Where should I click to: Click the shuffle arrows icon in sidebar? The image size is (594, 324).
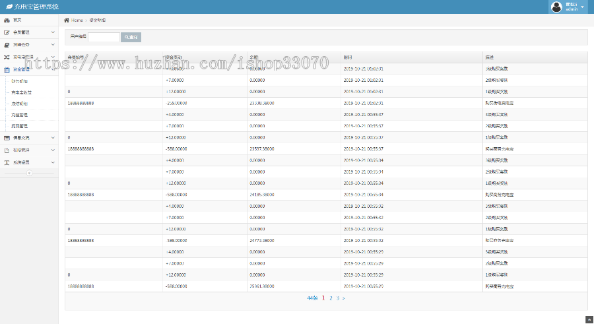coord(7,57)
